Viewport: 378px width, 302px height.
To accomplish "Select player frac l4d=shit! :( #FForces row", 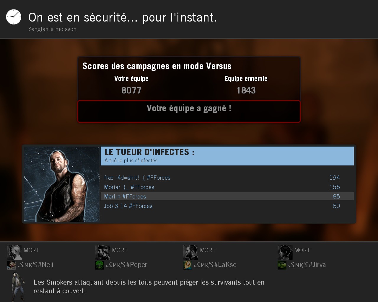I will (x=227, y=178).
